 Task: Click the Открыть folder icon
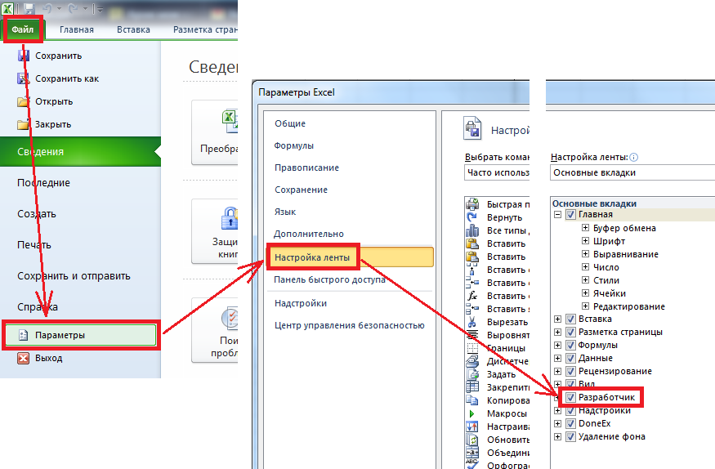coord(23,101)
